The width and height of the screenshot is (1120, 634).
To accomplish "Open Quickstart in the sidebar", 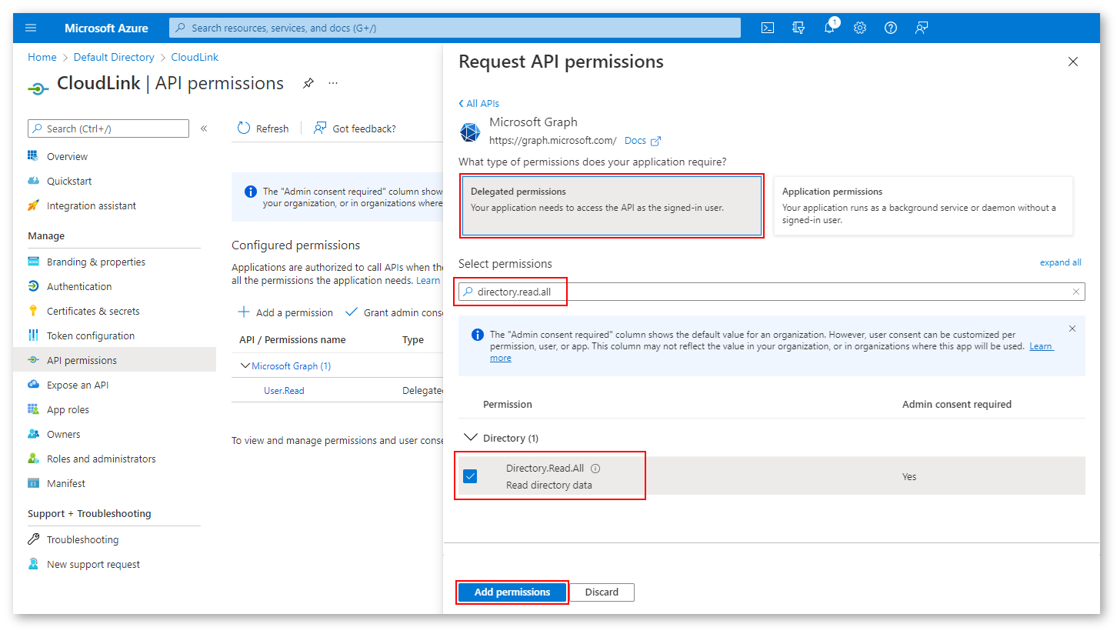I will (x=69, y=181).
